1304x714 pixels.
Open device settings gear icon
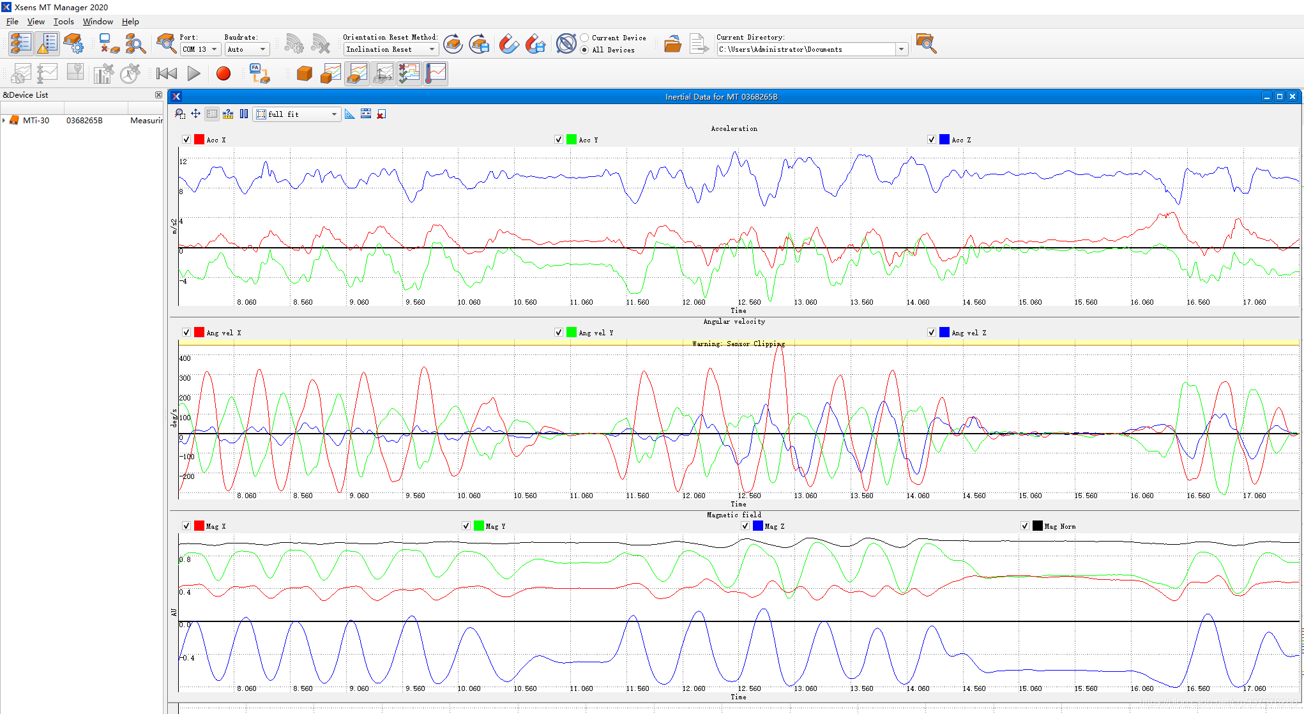73,43
